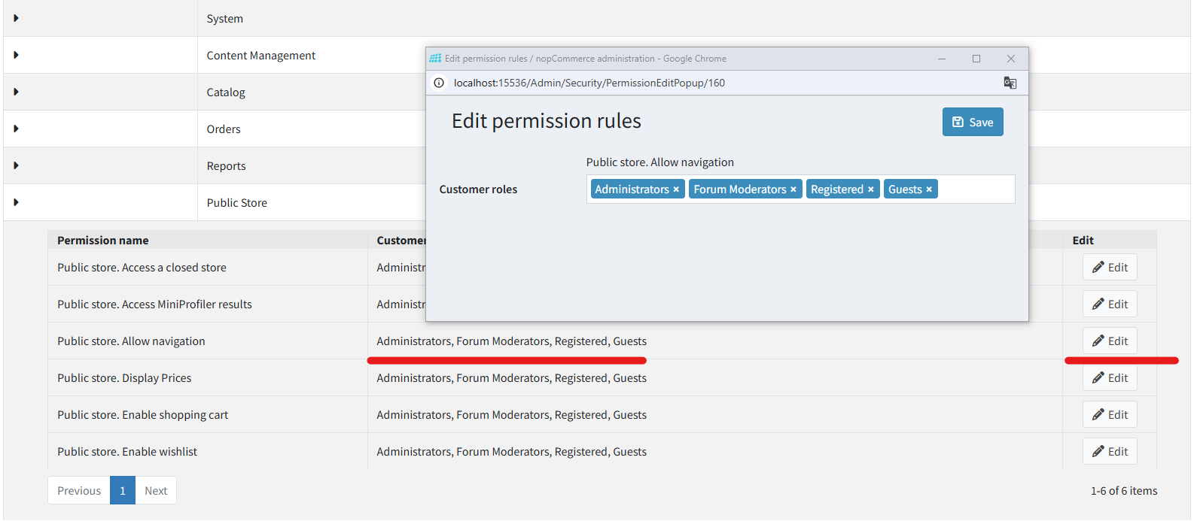This screenshot has height=521, width=1194.
Task: Click the translate page icon in address bar
Action: [x=1010, y=83]
